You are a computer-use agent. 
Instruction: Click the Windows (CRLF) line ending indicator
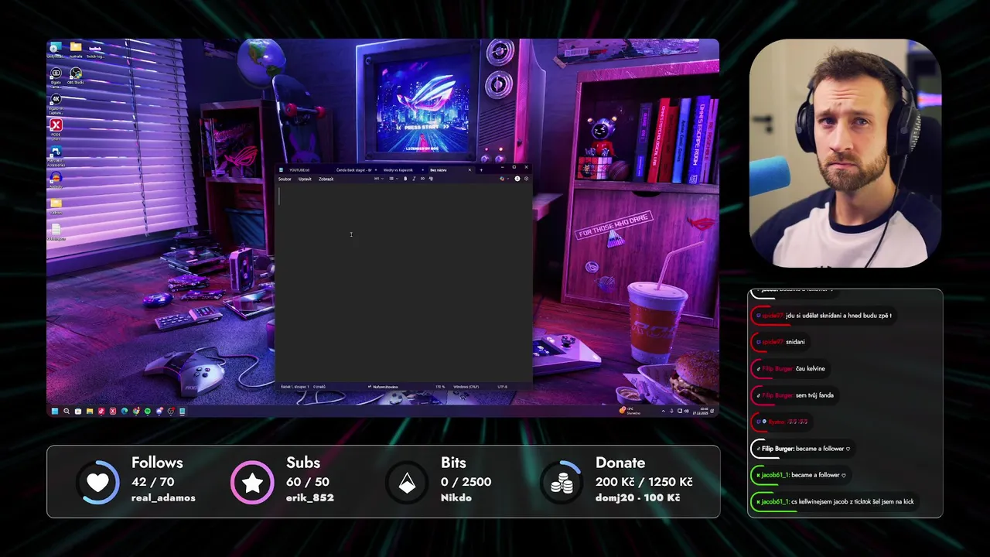coord(466,387)
